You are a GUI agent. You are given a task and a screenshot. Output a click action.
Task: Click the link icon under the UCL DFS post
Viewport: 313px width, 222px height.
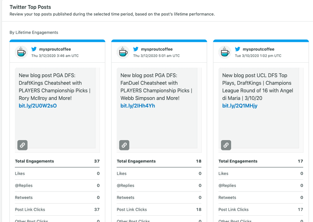point(226,145)
